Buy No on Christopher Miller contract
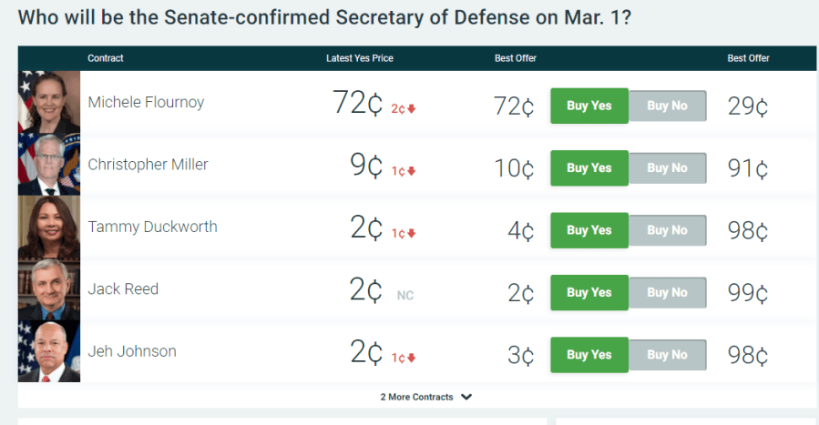 [667, 168]
